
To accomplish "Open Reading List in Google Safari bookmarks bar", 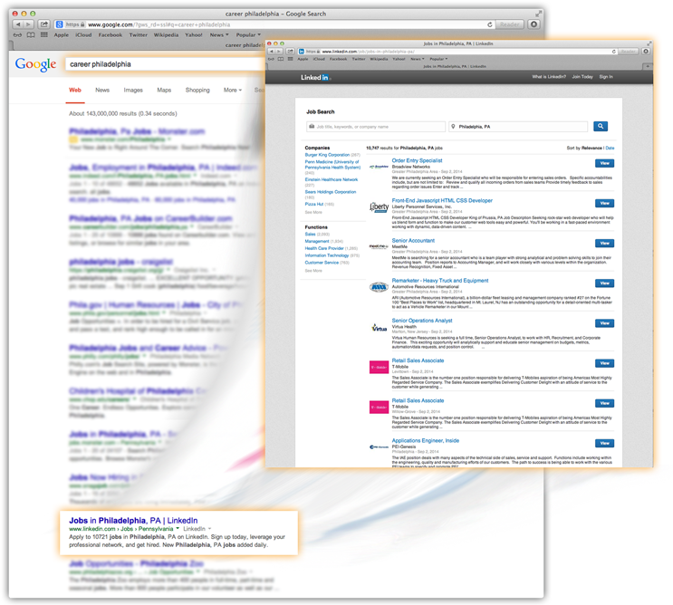I will [17, 35].
